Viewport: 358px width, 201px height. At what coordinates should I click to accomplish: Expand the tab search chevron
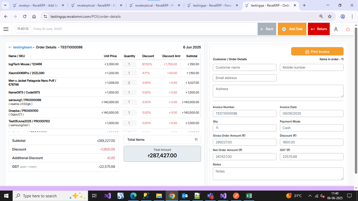coord(6,5)
